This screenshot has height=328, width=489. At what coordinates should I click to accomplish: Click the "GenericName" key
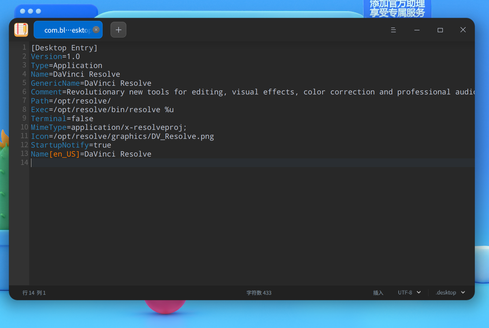click(56, 83)
